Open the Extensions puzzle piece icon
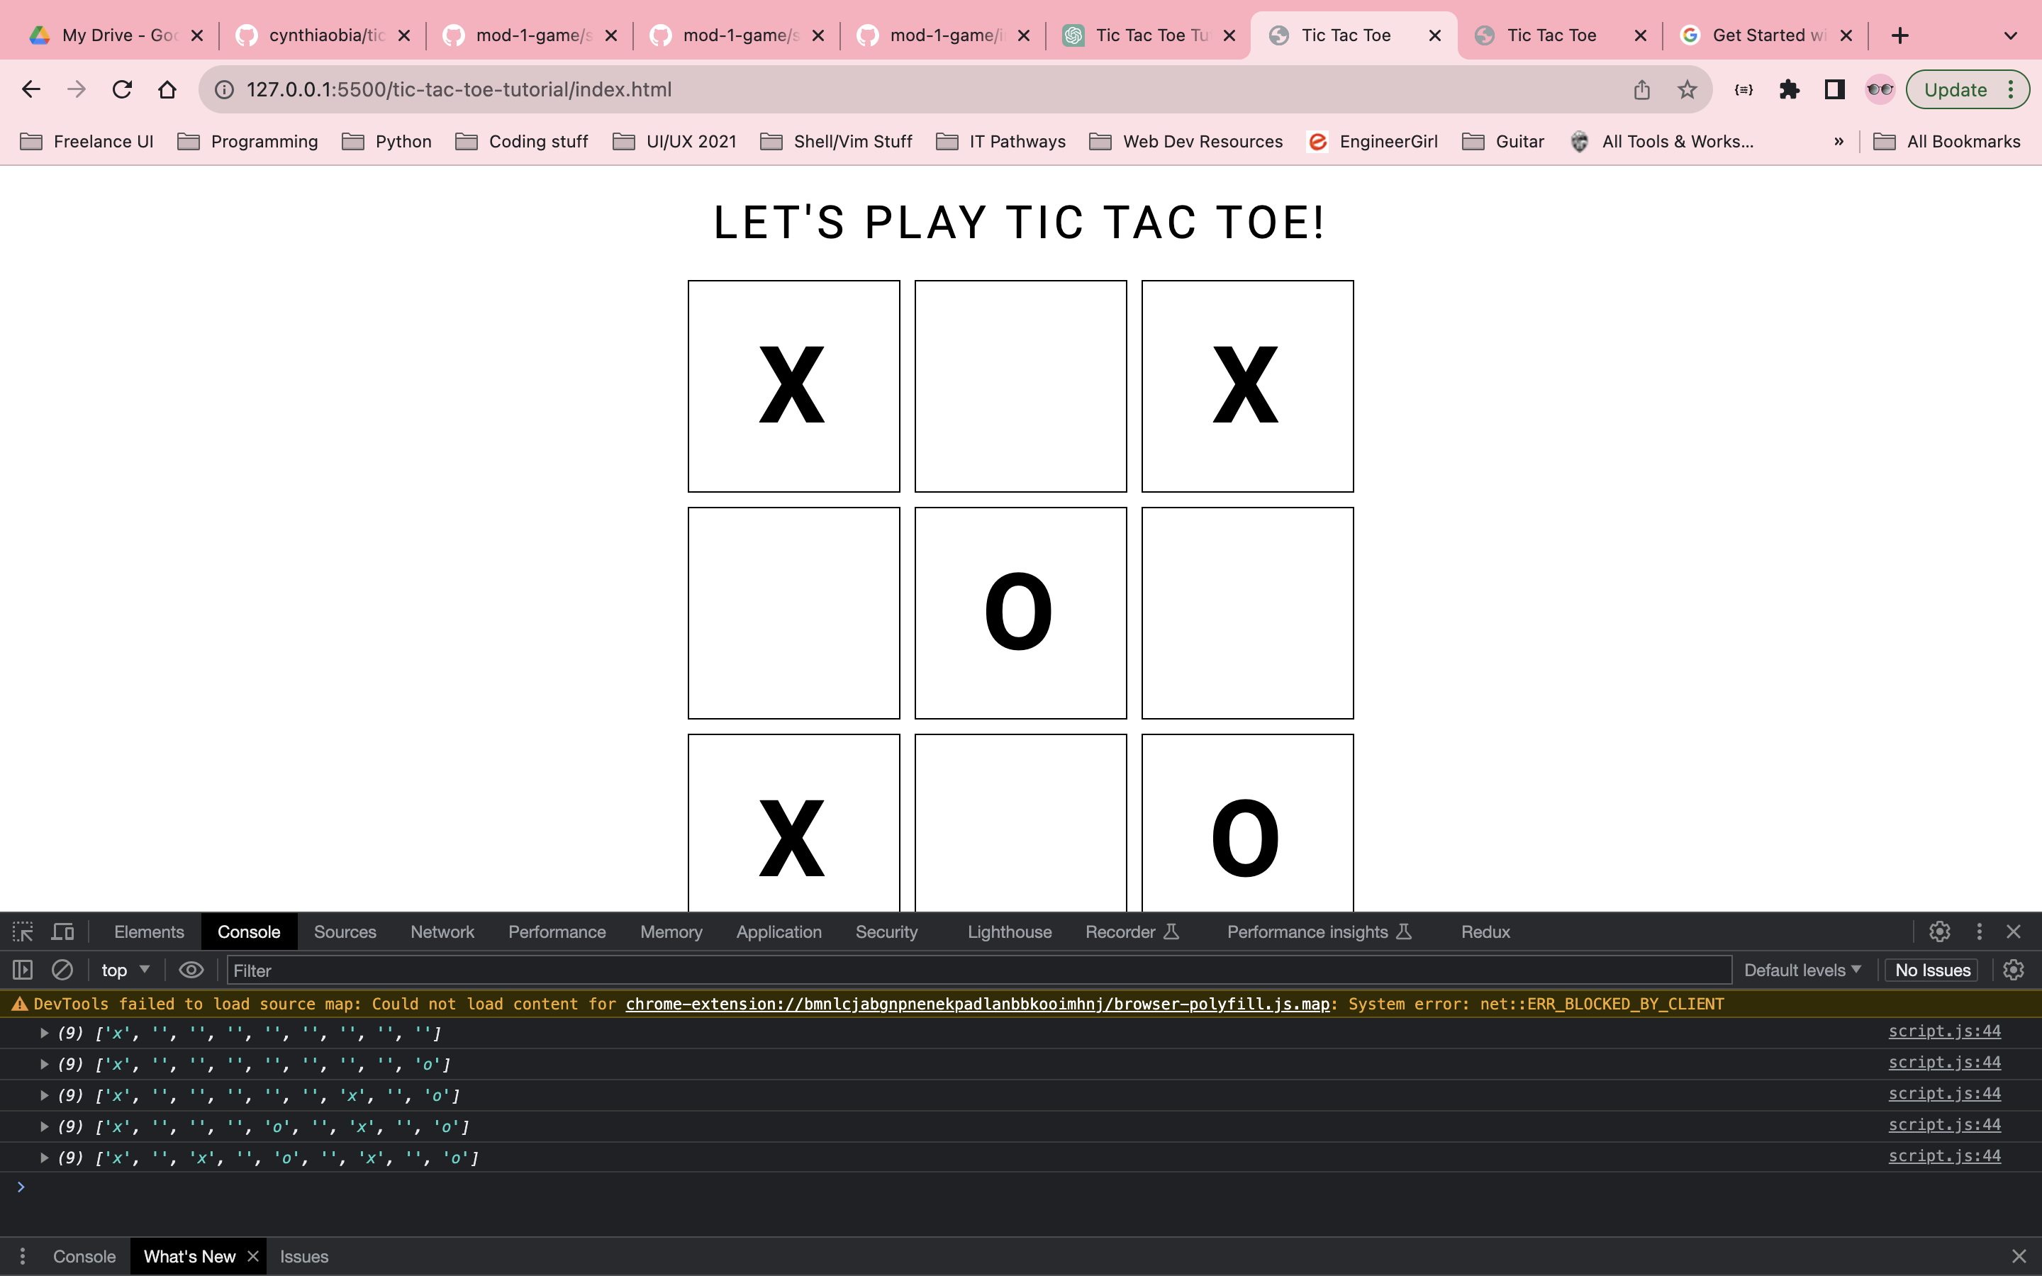The image size is (2042, 1276). (x=1789, y=89)
